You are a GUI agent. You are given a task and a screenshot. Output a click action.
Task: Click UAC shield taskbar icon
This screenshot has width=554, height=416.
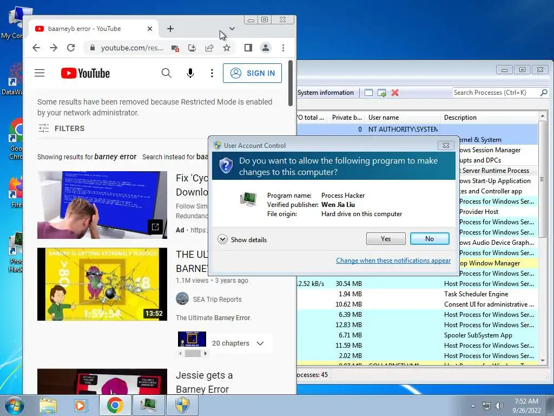[x=182, y=405]
